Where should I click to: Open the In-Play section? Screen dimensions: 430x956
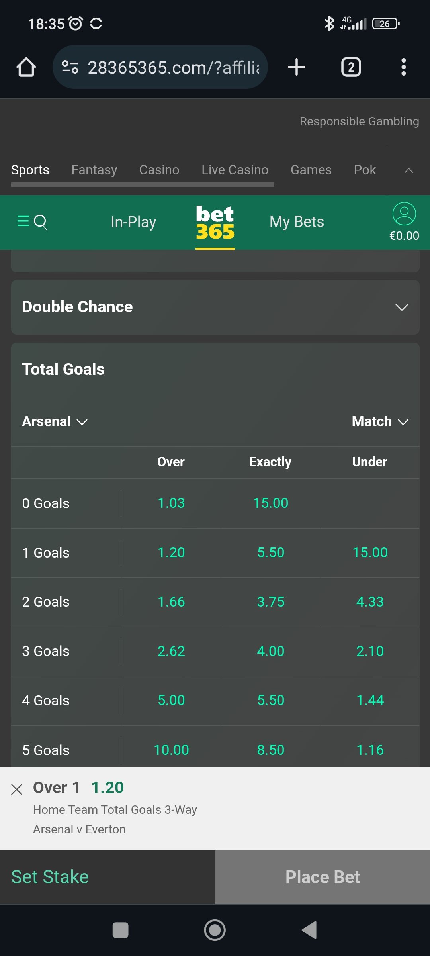point(133,222)
